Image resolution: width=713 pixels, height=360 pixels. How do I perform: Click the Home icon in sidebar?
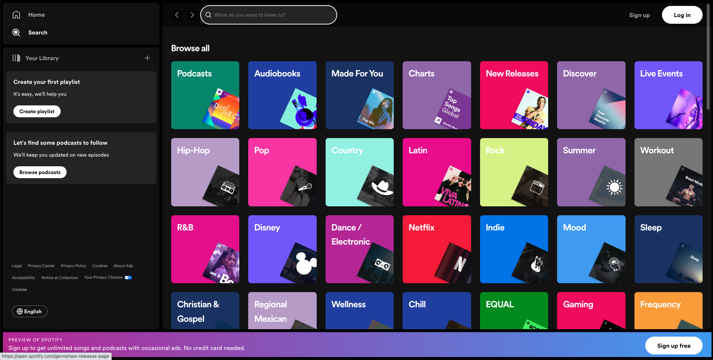coord(16,15)
